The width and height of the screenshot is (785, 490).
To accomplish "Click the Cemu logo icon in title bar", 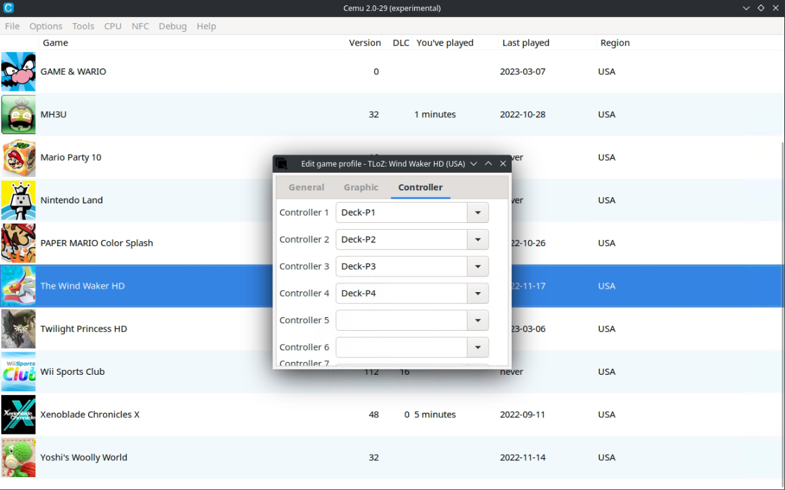I will coord(8,8).
